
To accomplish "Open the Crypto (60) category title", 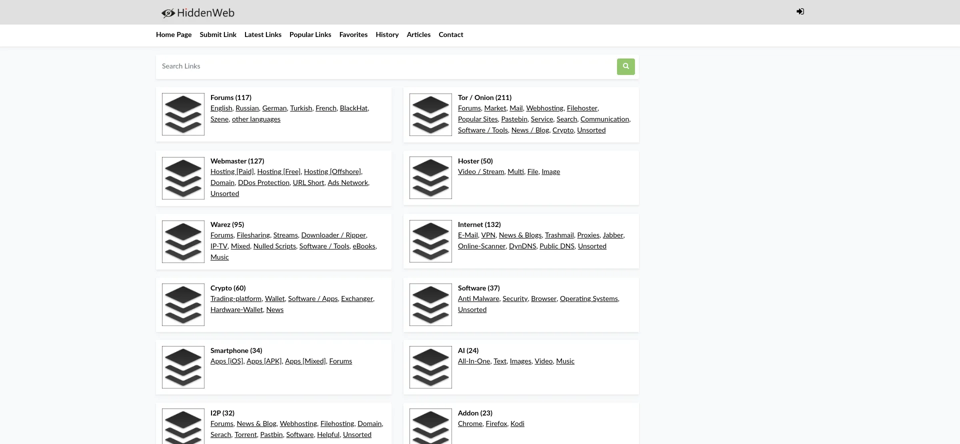I will click(228, 288).
